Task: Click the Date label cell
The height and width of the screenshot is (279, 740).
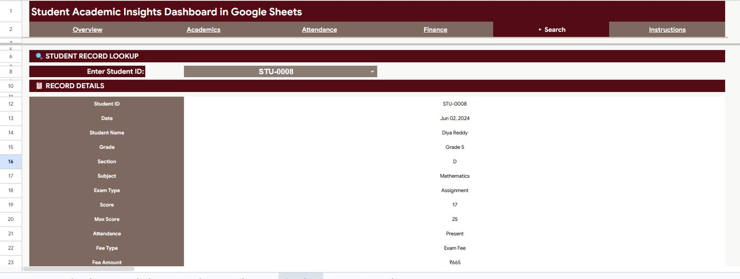Action: 107,118
